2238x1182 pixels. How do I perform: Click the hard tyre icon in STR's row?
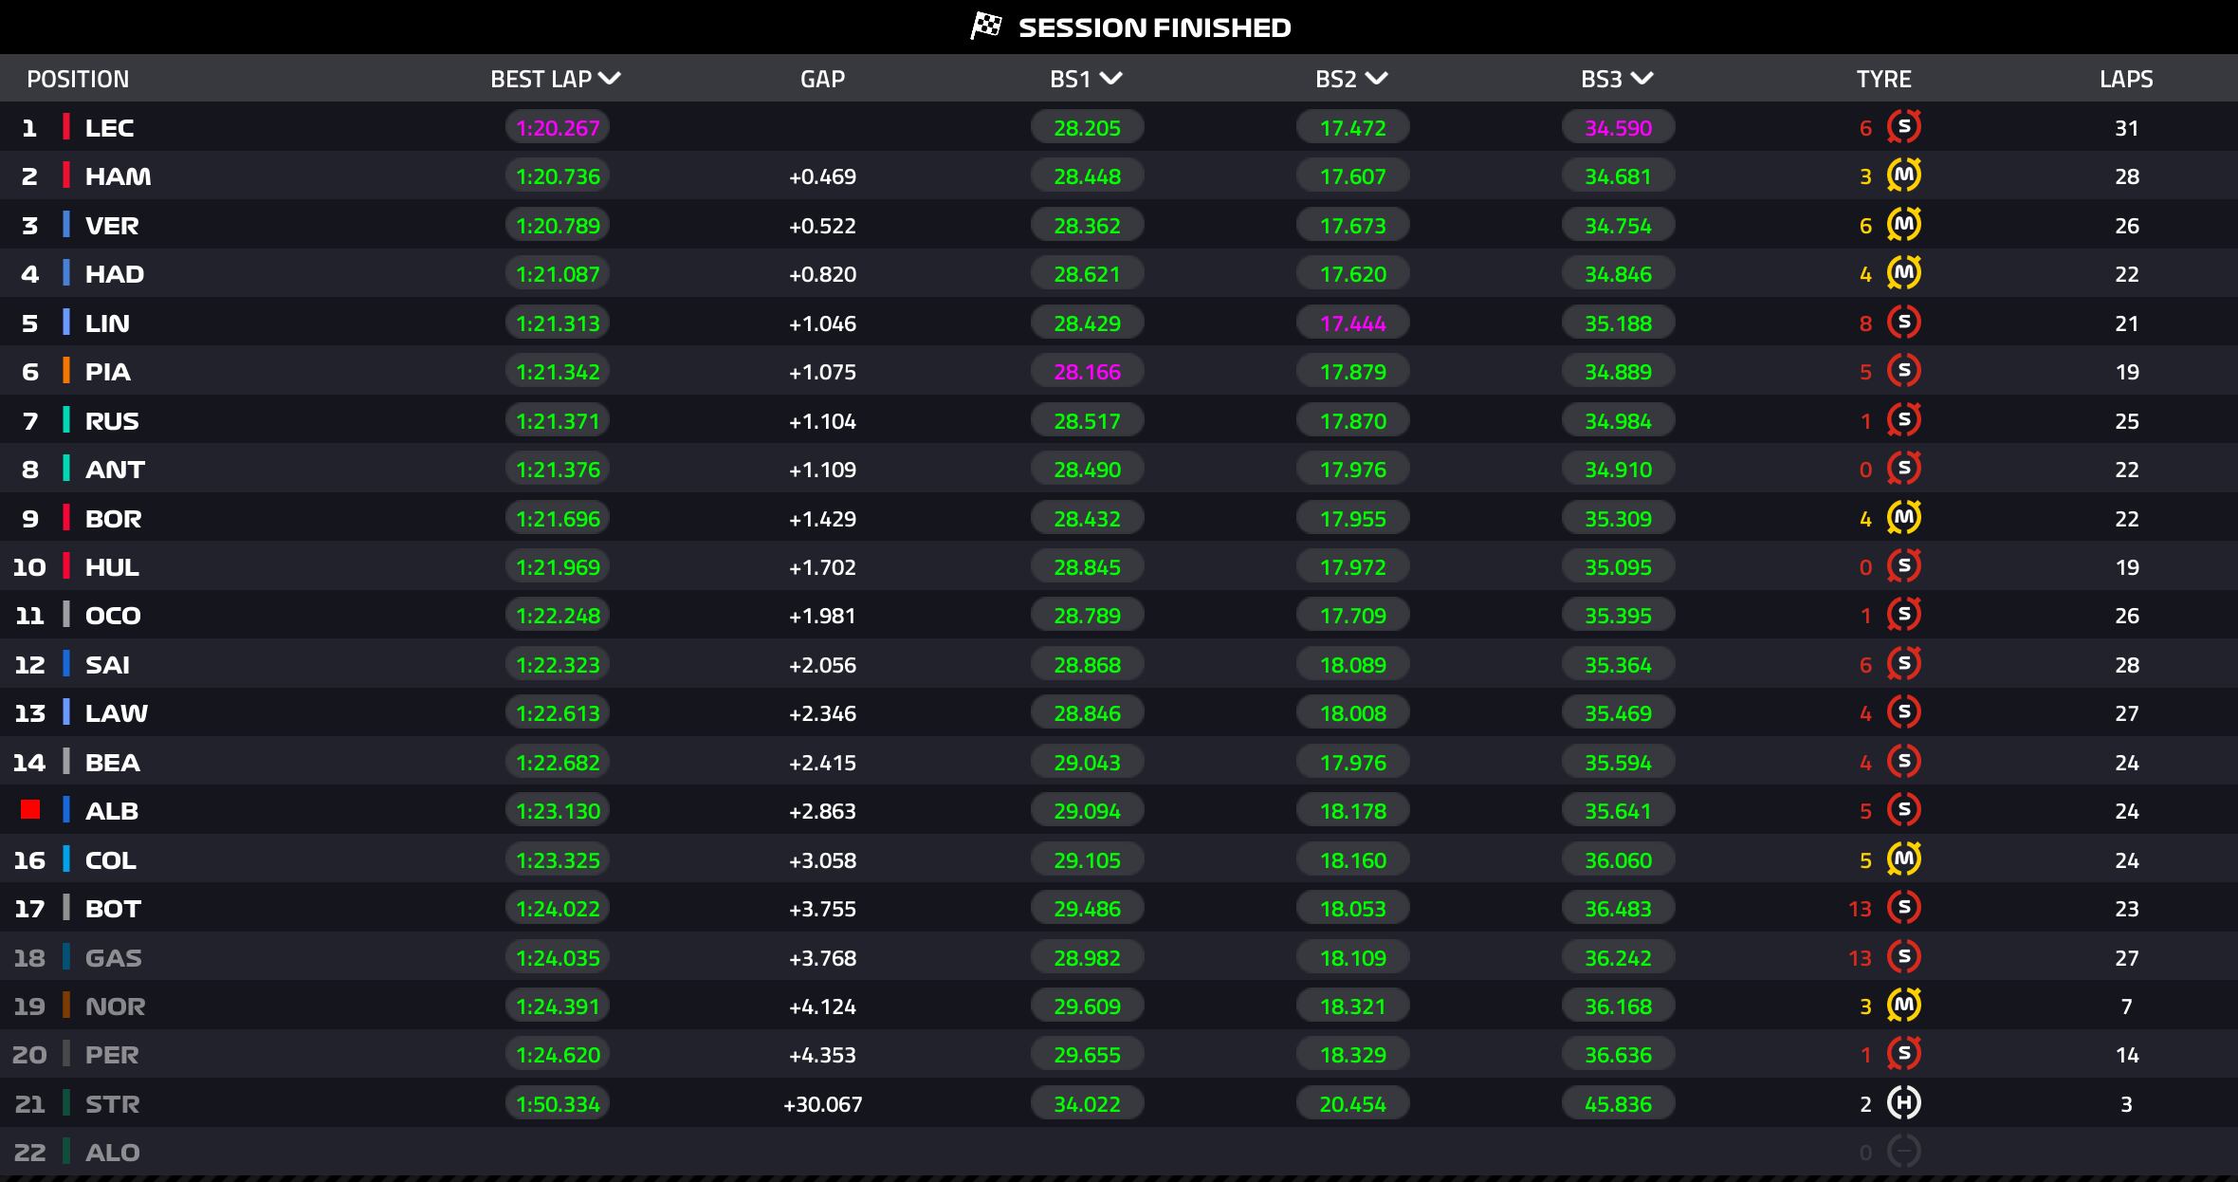click(1903, 1103)
